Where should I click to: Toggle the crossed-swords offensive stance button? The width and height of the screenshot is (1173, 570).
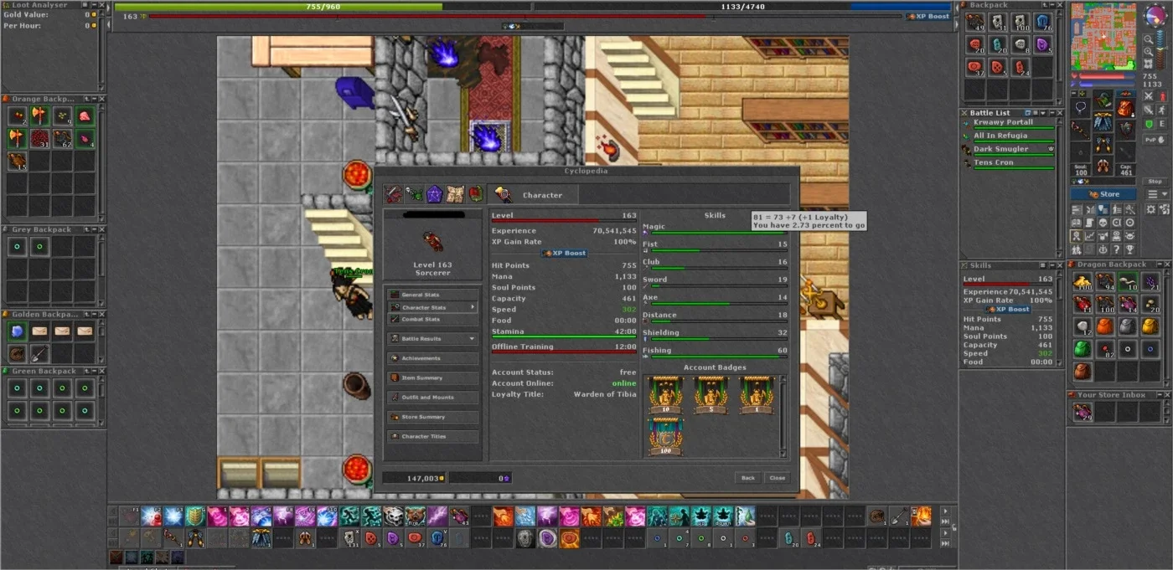[1149, 96]
